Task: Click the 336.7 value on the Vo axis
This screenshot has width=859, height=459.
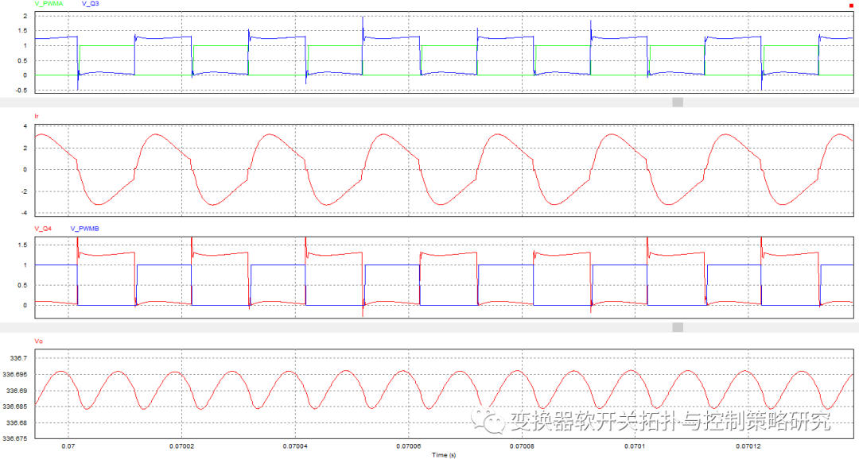Action: 18,358
